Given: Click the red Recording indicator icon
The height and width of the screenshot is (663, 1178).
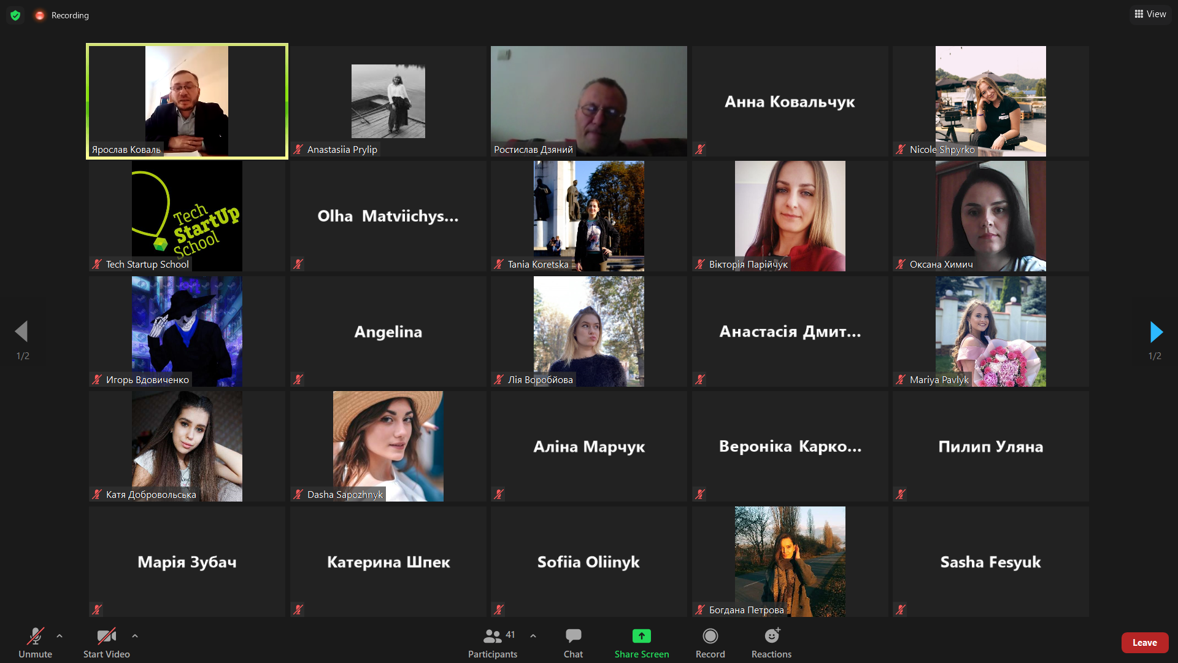Looking at the screenshot, I should click(x=40, y=15).
